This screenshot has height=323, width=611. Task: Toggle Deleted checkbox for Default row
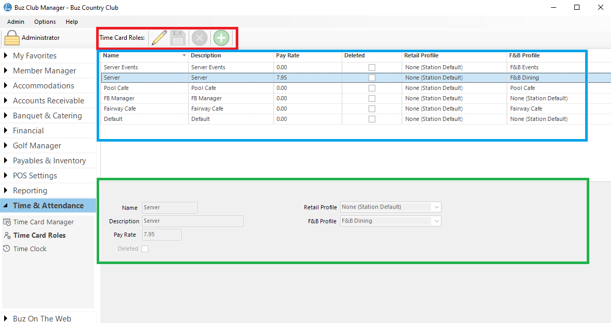tap(372, 119)
